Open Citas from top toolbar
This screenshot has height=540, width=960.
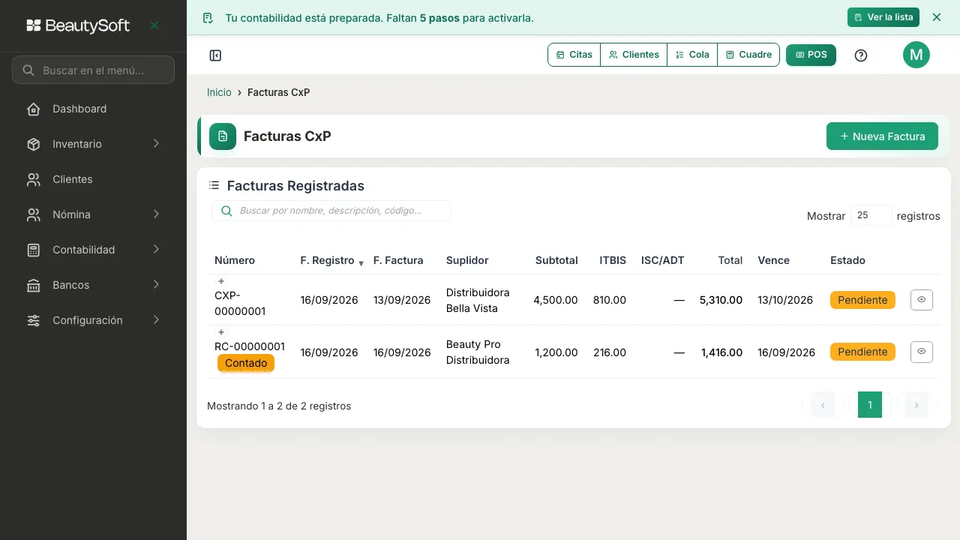pyautogui.click(x=574, y=55)
